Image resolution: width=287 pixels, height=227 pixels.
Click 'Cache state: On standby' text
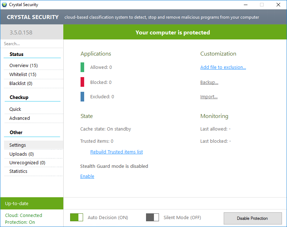106,129
